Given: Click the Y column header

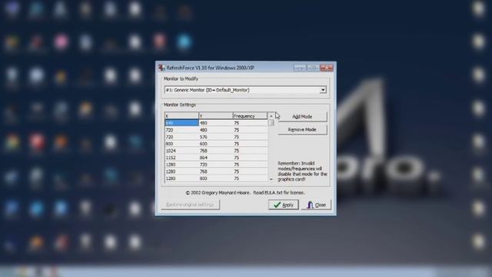Looking at the screenshot, I should click(x=216, y=116).
